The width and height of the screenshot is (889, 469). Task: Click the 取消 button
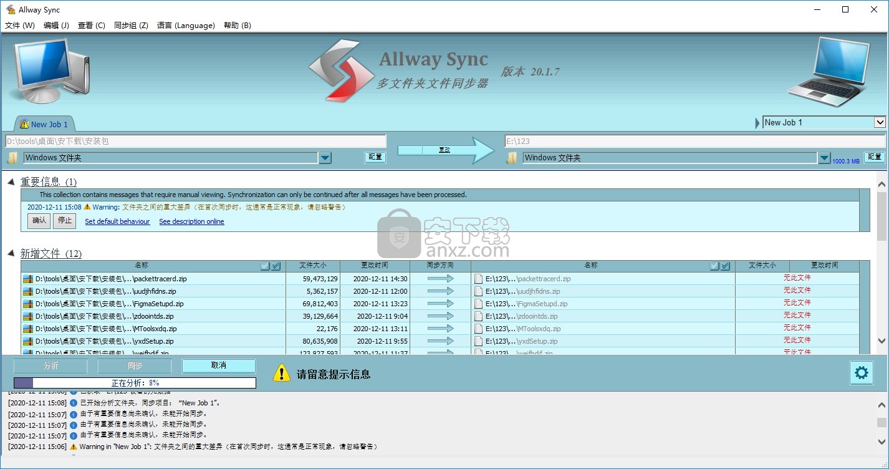click(218, 365)
